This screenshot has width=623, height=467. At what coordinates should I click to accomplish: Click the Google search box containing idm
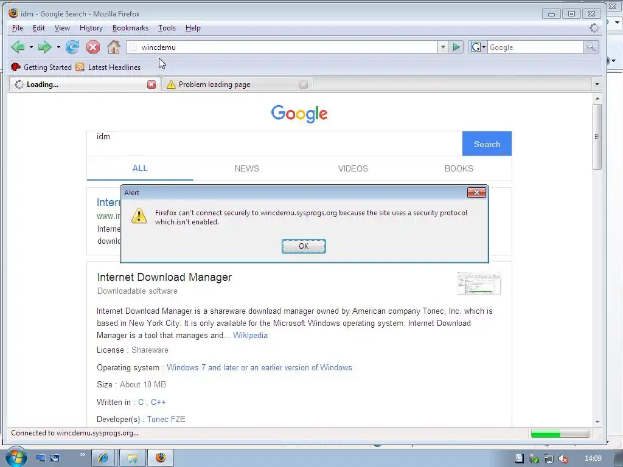click(274, 144)
